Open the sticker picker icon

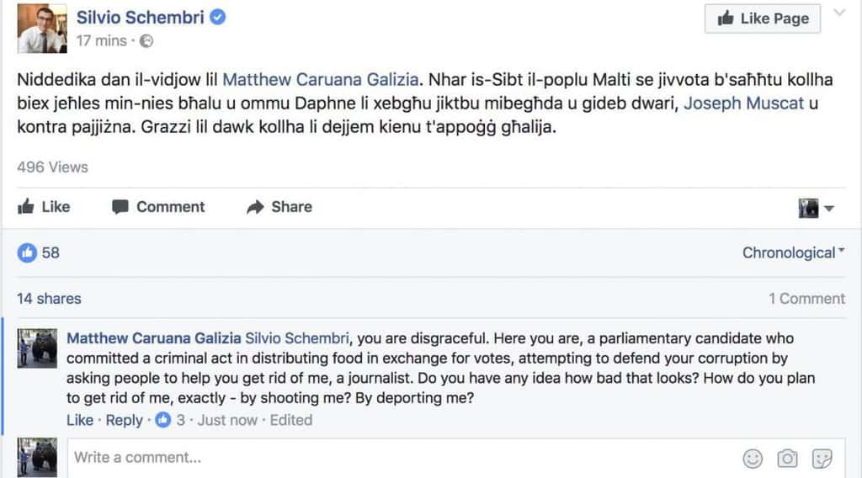click(x=822, y=459)
